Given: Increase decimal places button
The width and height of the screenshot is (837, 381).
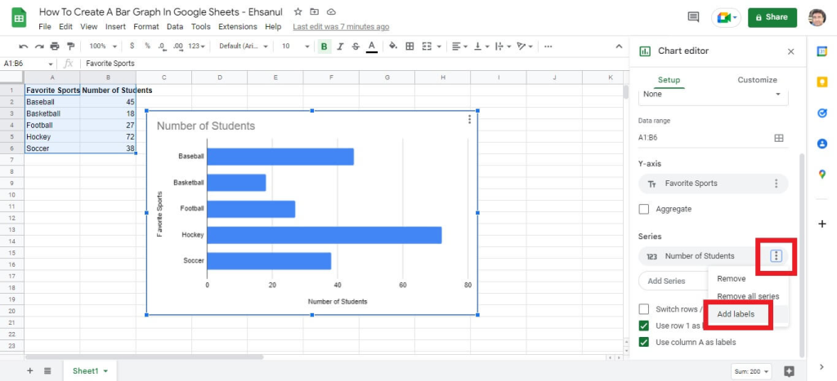Looking at the screenshot, I should (178, 47).
